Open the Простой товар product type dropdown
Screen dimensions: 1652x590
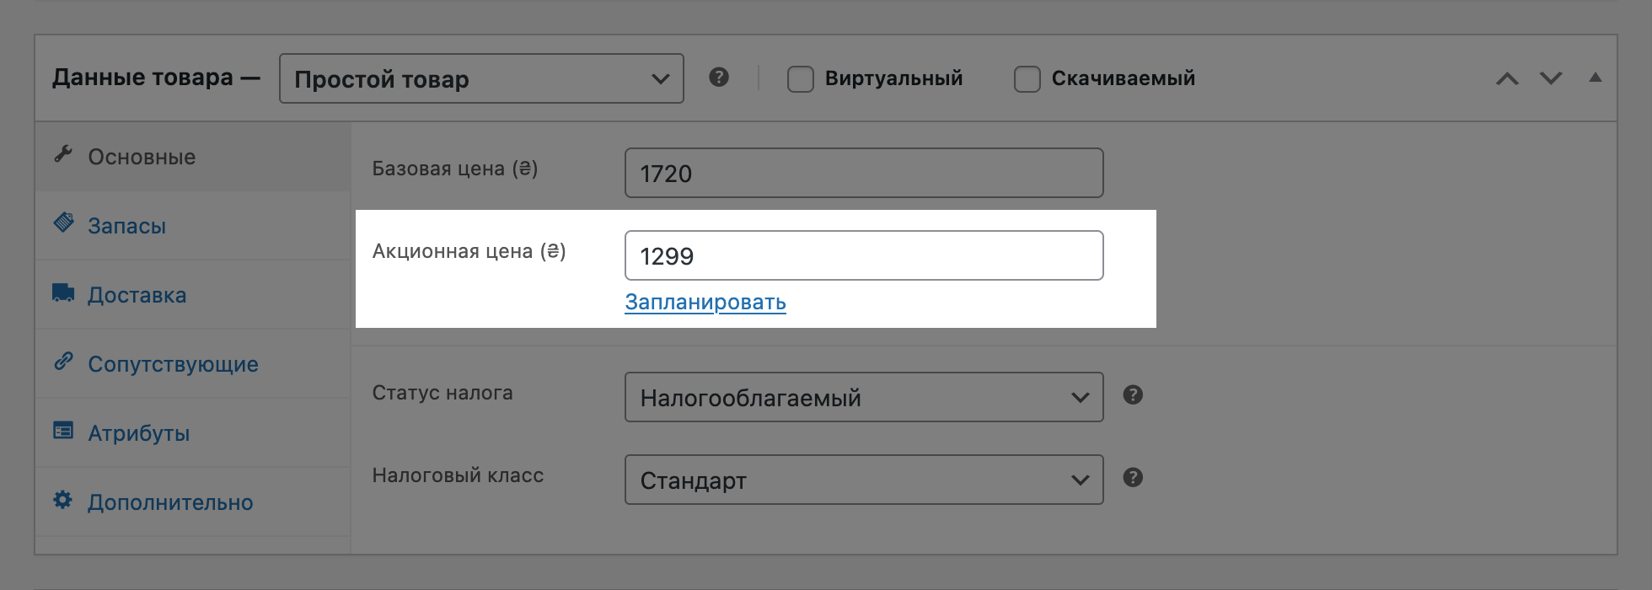click(x=481, y=78)
